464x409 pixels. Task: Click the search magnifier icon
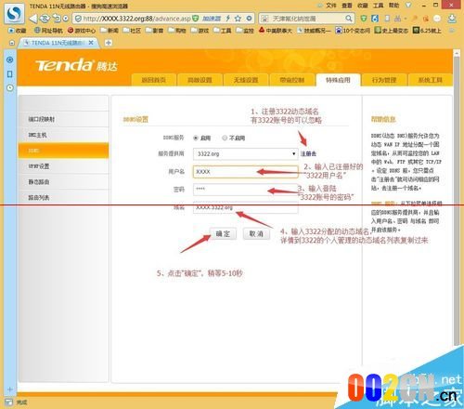coord(349,19)
